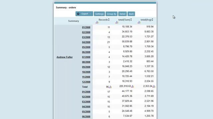Screen dimensions: 213x119
Task: Open the Detail view button
Action: (122, 14)
